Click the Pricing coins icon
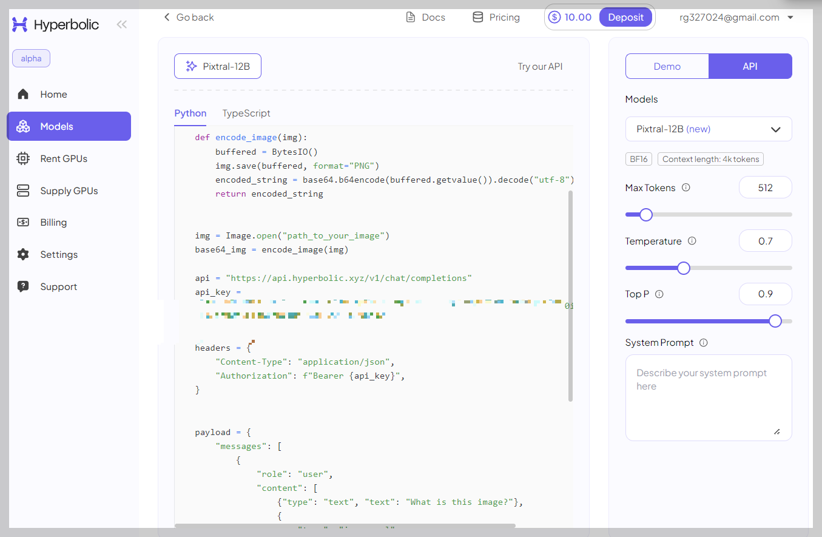The width and height of the screenshot is (822, 537). coord(478,17)
